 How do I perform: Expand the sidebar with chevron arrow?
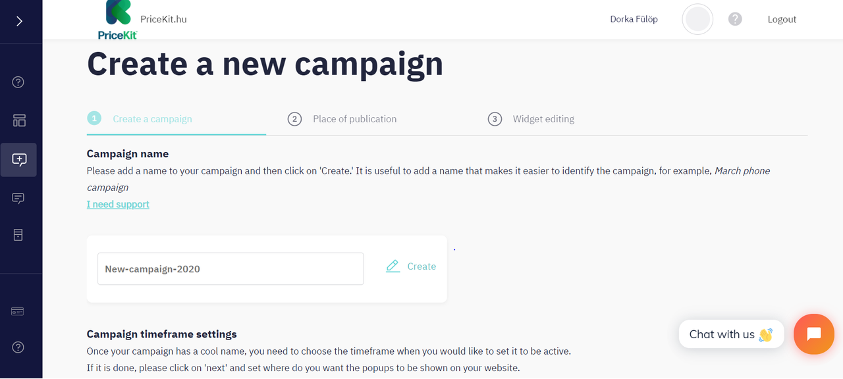[19, 21]
